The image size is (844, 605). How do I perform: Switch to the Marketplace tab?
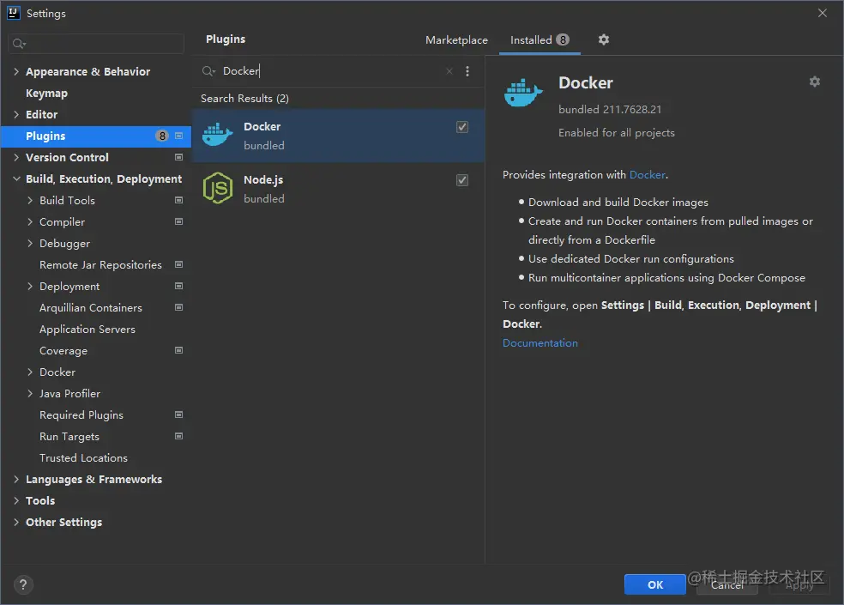[456, 39]
